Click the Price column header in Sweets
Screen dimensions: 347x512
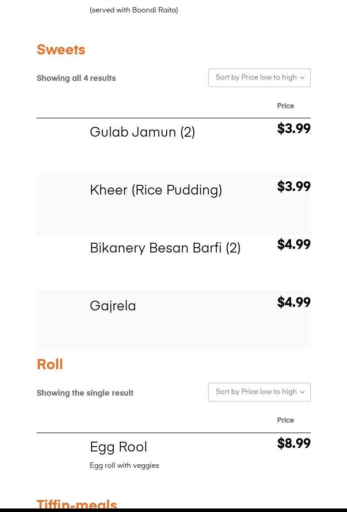pyautogui.click(x=285, y=106)
